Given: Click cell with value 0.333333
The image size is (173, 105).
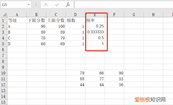Looking at the screenshot, I should [x=95, y=32].
